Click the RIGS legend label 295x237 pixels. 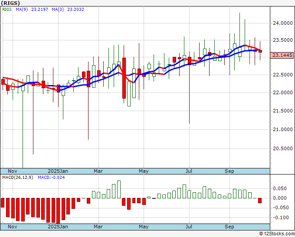point(7,10)
